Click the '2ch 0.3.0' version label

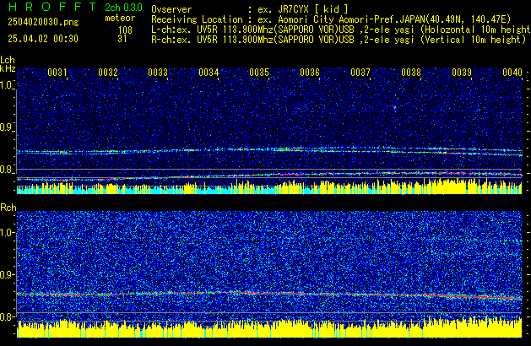[123, 8]
